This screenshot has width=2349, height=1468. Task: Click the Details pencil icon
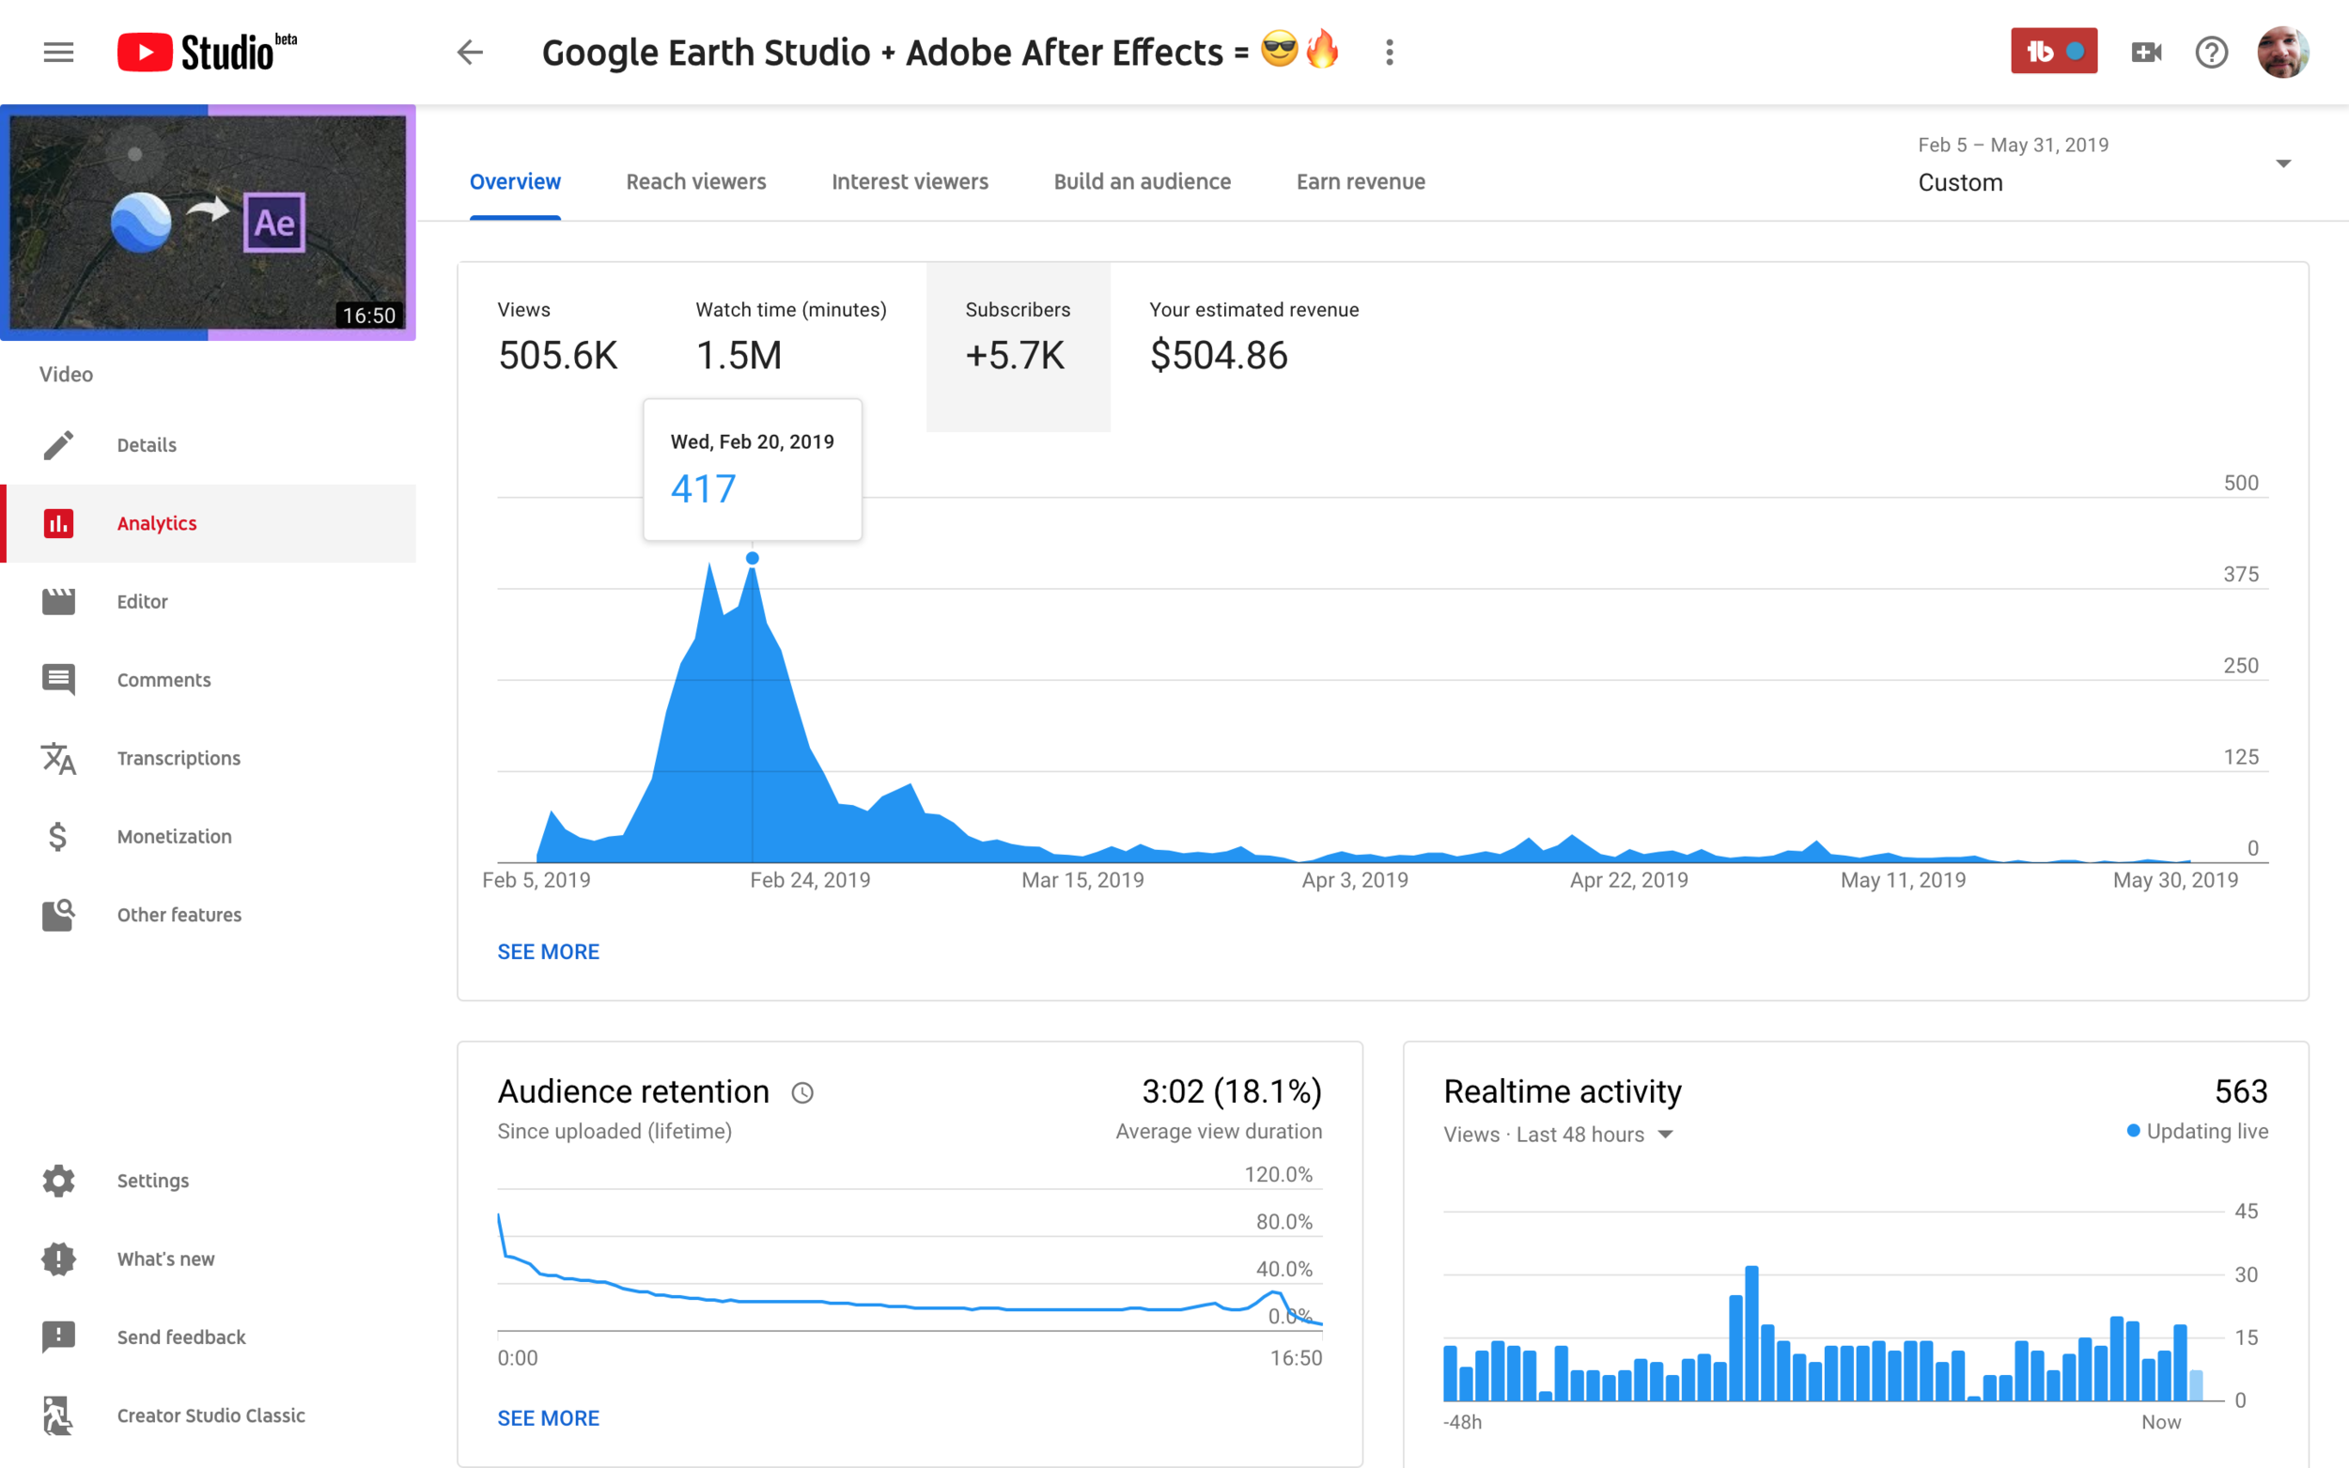(58, 444)
